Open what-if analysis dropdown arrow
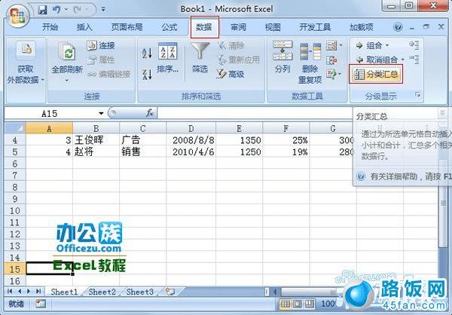Screen dimensions: 452x315 pos(340,75)
